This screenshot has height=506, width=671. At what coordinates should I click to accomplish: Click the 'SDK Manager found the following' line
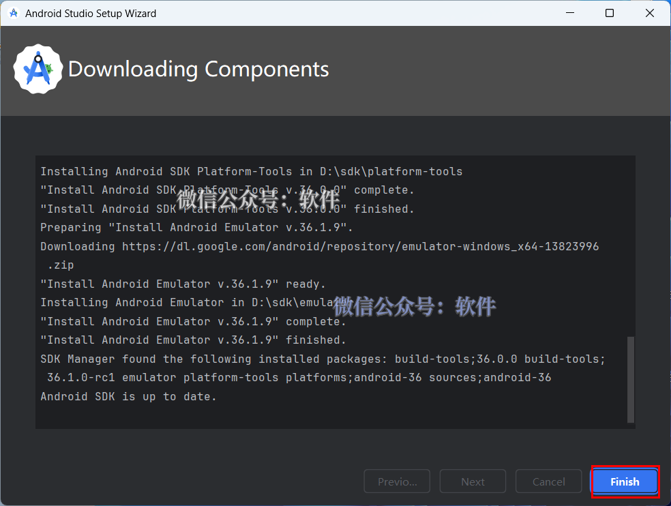coord(323,359)
